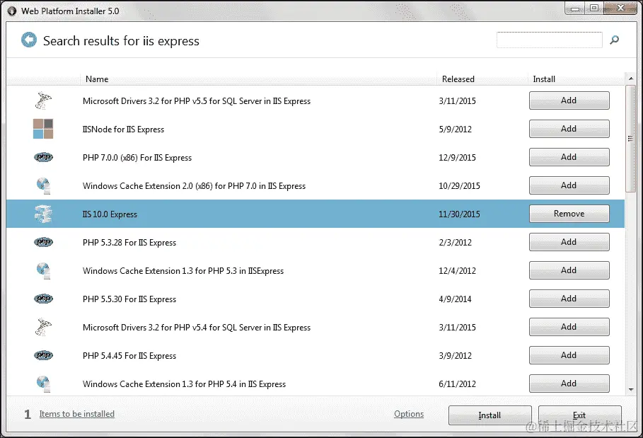Click icon for Microsoft Drivers 3.2 PHP v5.5
Viewport: 643px width, 438px height.
click(43, 101)
